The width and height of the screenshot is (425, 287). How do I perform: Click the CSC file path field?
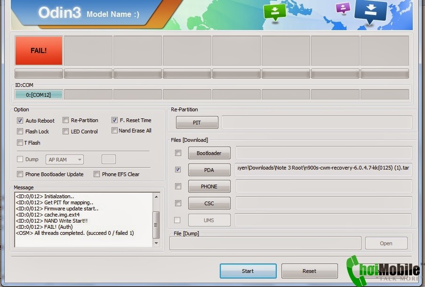click(324, 203)
